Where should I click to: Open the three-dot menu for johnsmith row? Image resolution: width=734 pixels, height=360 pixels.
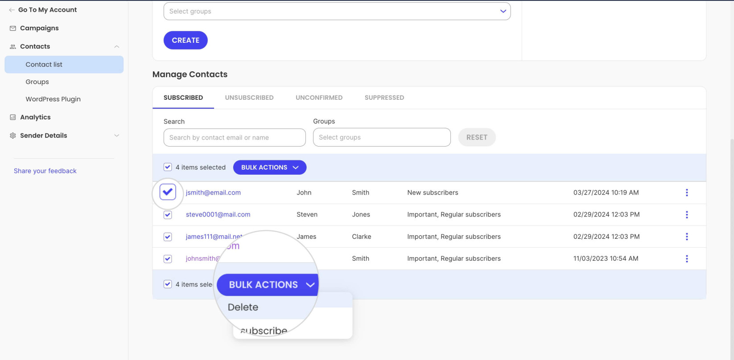click(x=687, y=258)
